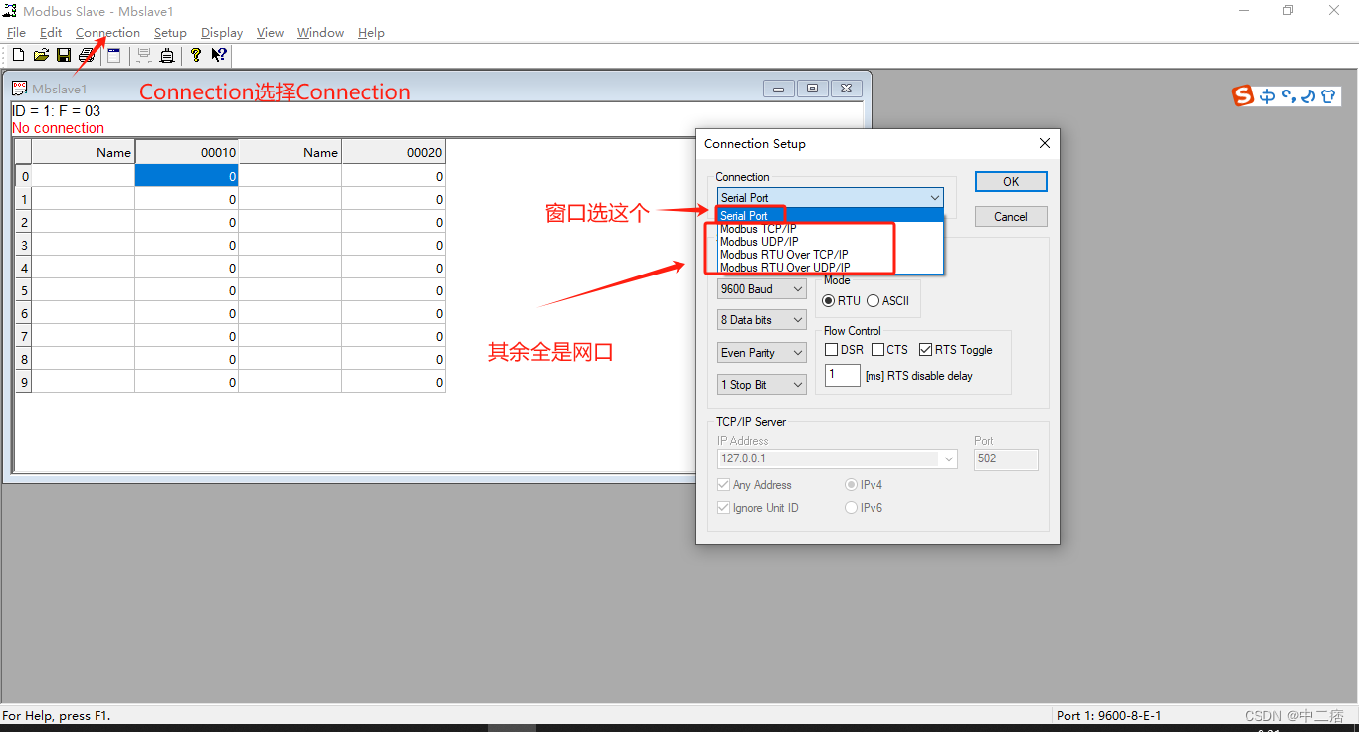Screen dimensions: 1359x732
Task: Choose Modbus RTU Over UDP/IP option
Action: coord(830,268)
